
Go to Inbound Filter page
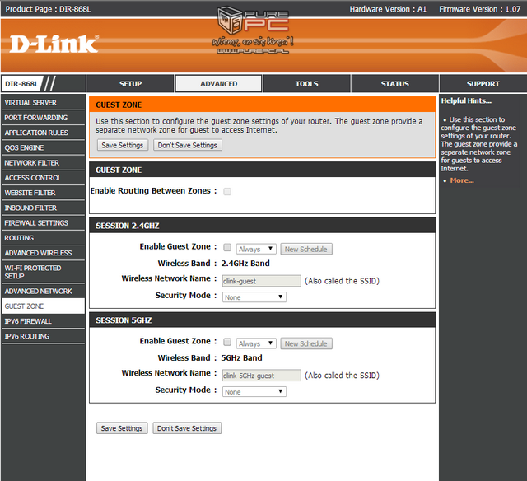pyautogui.click(x=43, y=208)
